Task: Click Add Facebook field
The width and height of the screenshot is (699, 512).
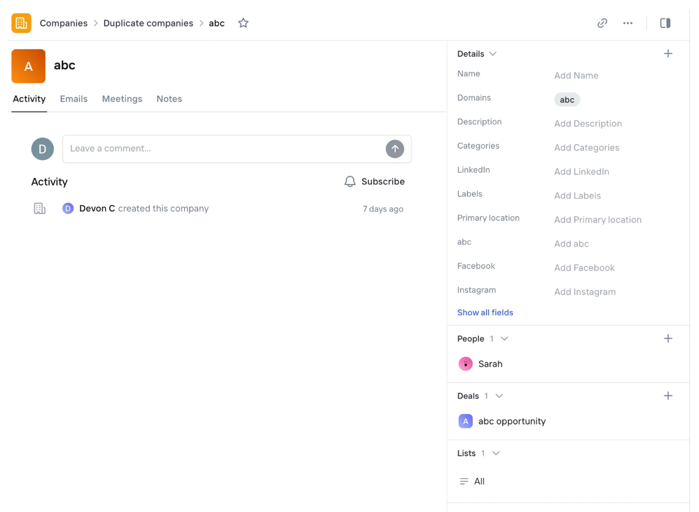Action: pyautogui.click(x=584, y=268)
